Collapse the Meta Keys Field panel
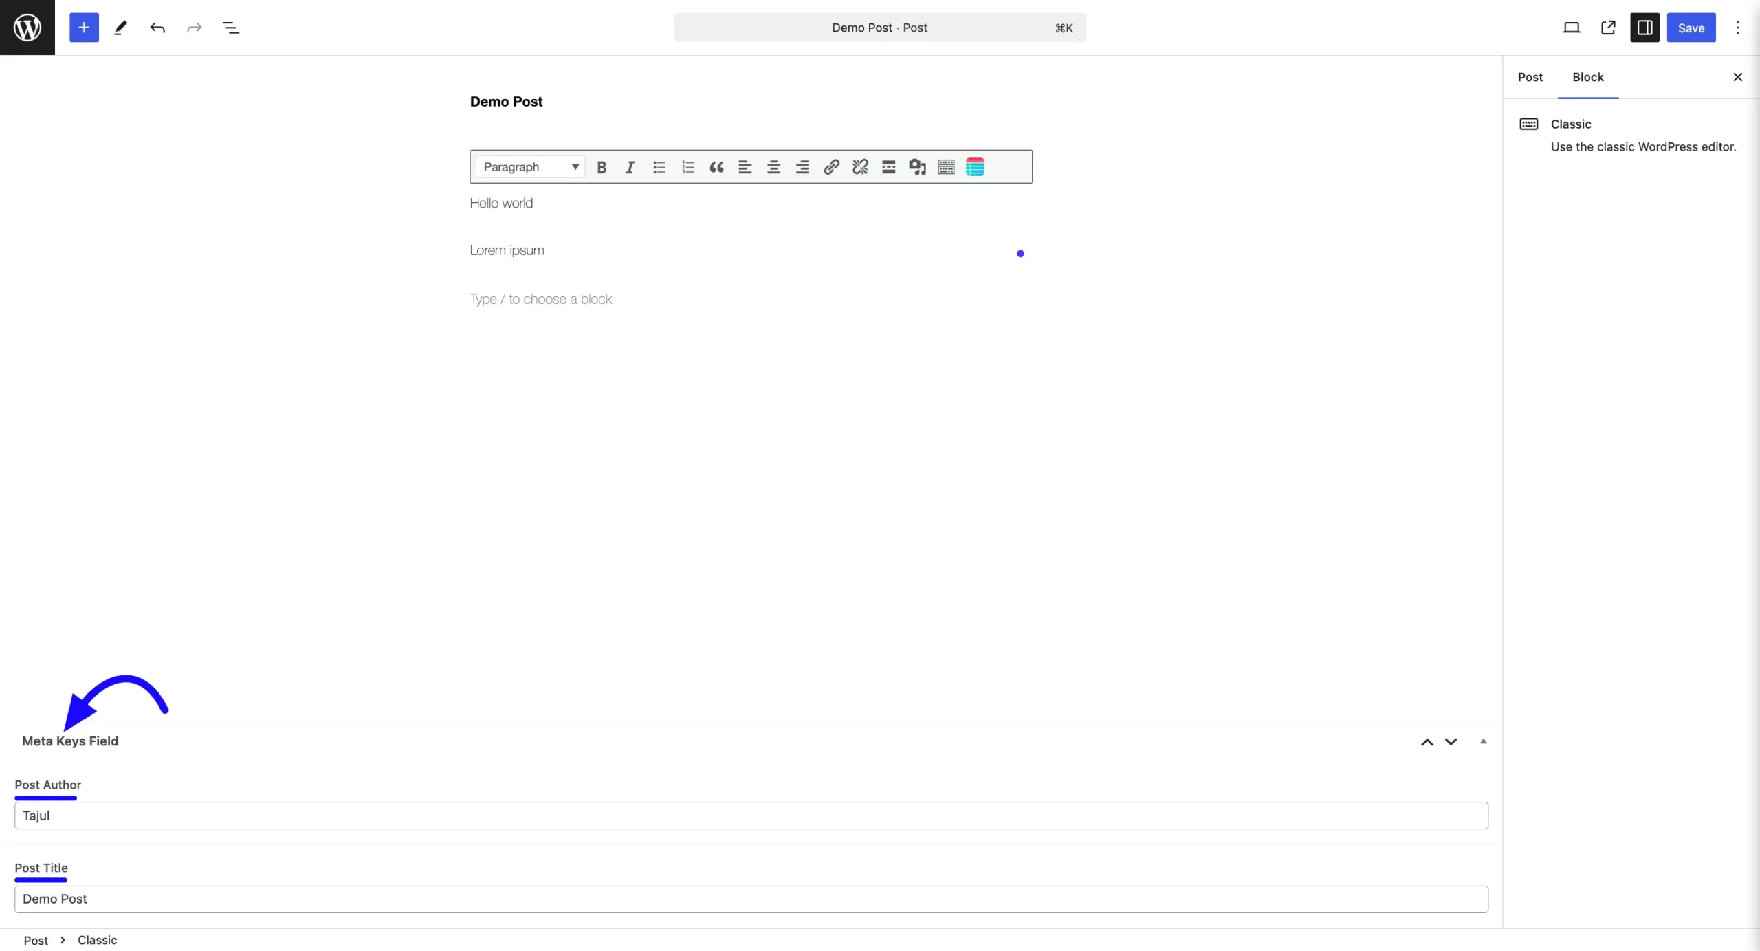This screenshot has width=1760, height=951. tap(1484, 741)
